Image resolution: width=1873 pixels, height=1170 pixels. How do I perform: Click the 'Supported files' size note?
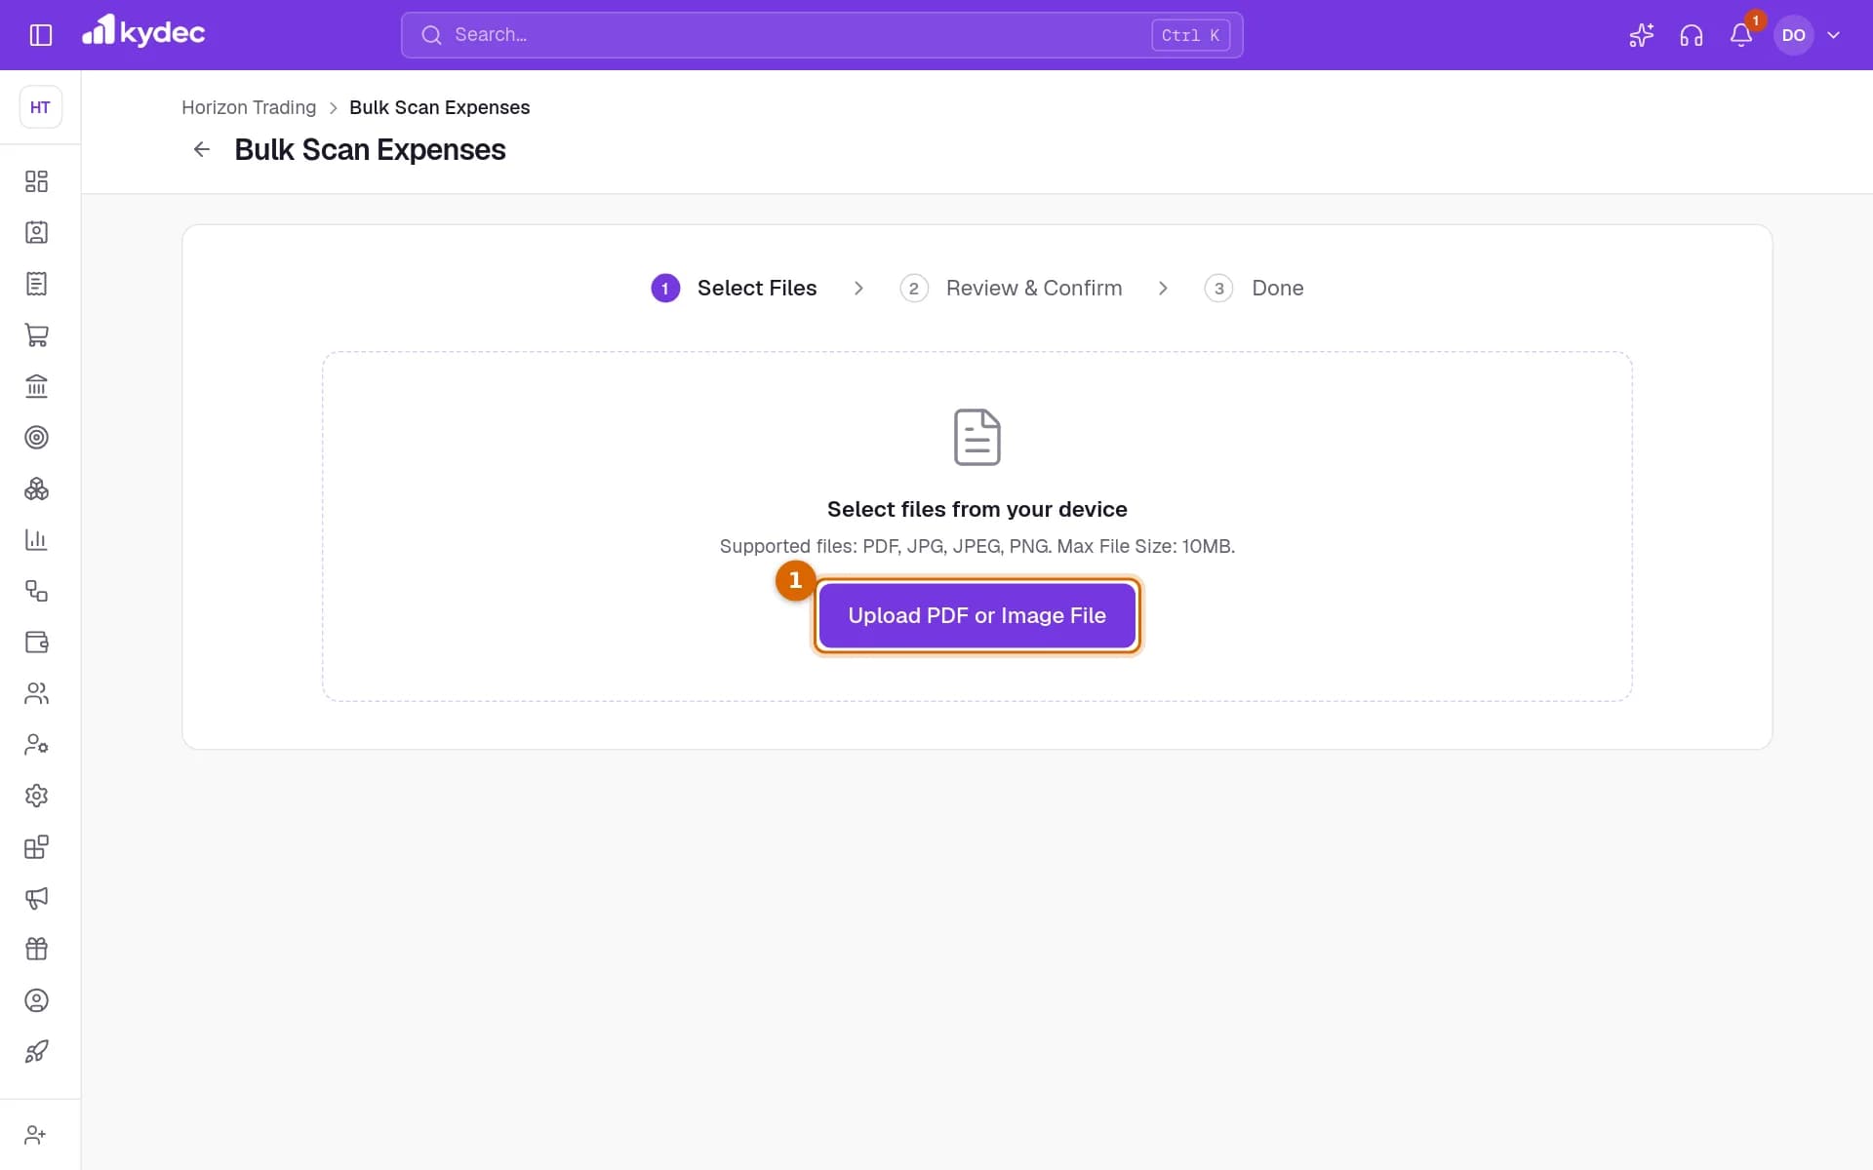click(976, 546)
